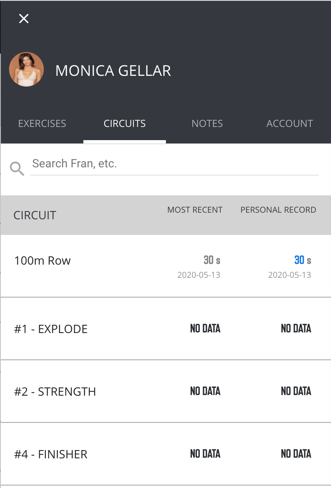331x488 pixels.
Task: Select the Circuits tab
Action: (125, 124)
